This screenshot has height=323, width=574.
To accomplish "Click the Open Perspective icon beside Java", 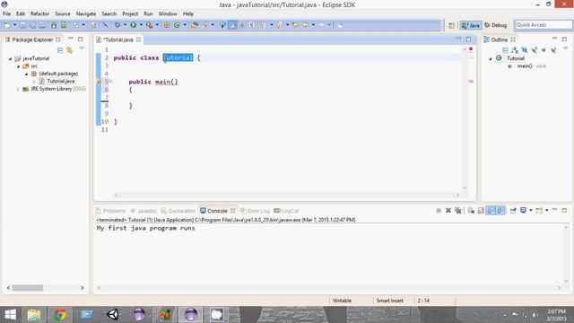I will pyautogui.click(x=451, y=25).
